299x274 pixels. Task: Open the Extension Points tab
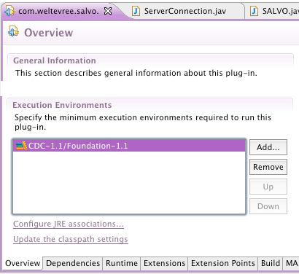[223, 263]
